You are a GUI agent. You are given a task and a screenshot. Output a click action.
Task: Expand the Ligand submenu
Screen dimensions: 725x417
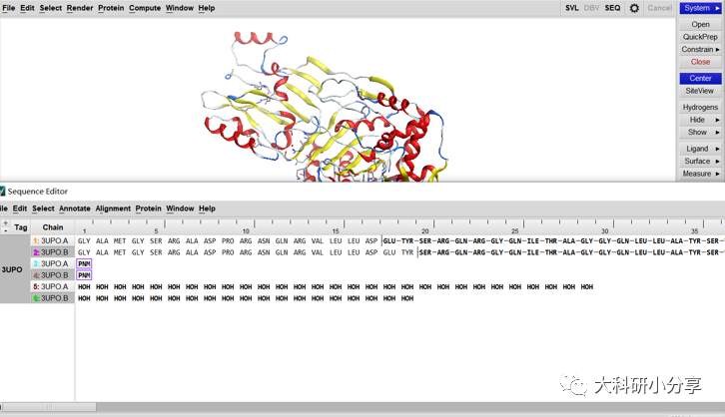tap(700, 149)
